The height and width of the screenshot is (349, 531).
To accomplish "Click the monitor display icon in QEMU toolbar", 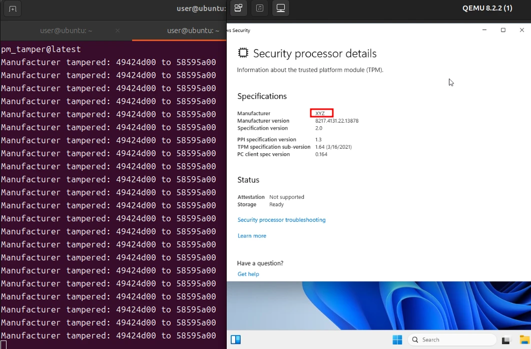I will point(280,8).
